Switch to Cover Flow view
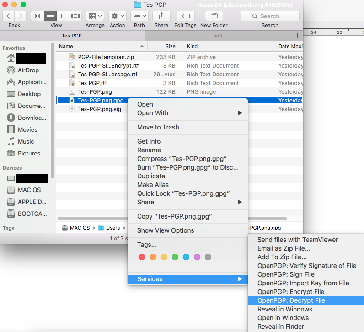The image size is (364, 332). [75, 16]
